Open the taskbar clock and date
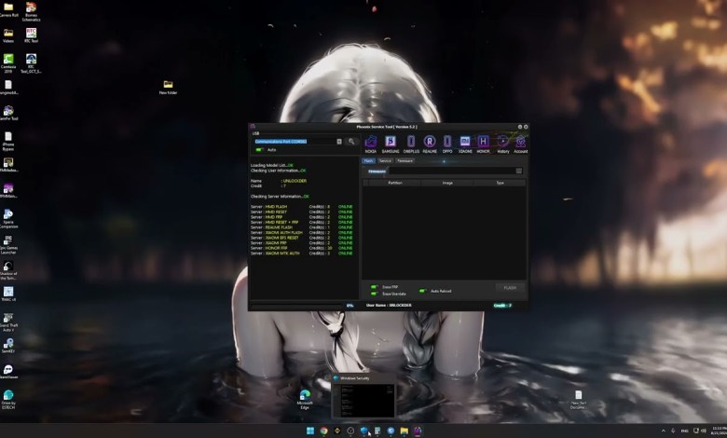 coord(719,431)
